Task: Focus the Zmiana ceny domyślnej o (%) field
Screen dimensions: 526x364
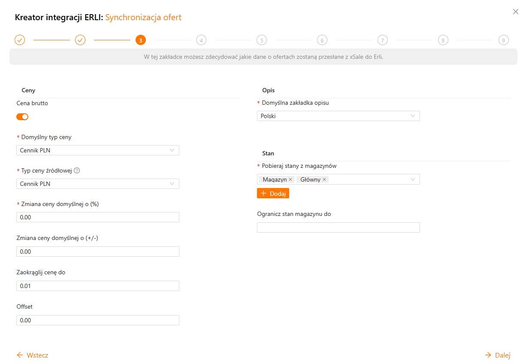Action: pos(98,217)
